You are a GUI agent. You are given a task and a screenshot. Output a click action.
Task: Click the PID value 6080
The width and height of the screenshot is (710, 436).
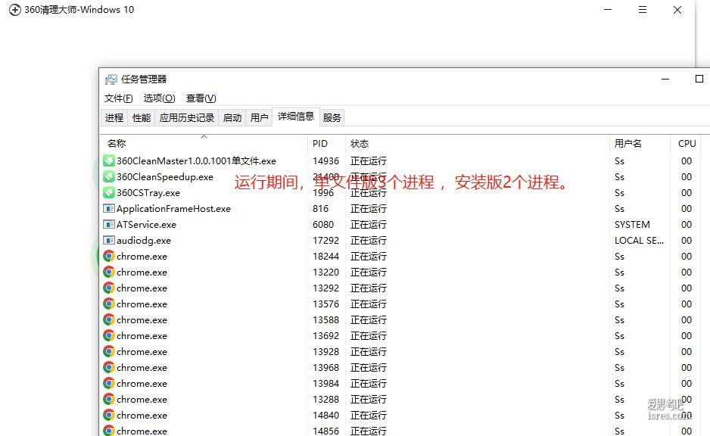[x=323, y=225]
